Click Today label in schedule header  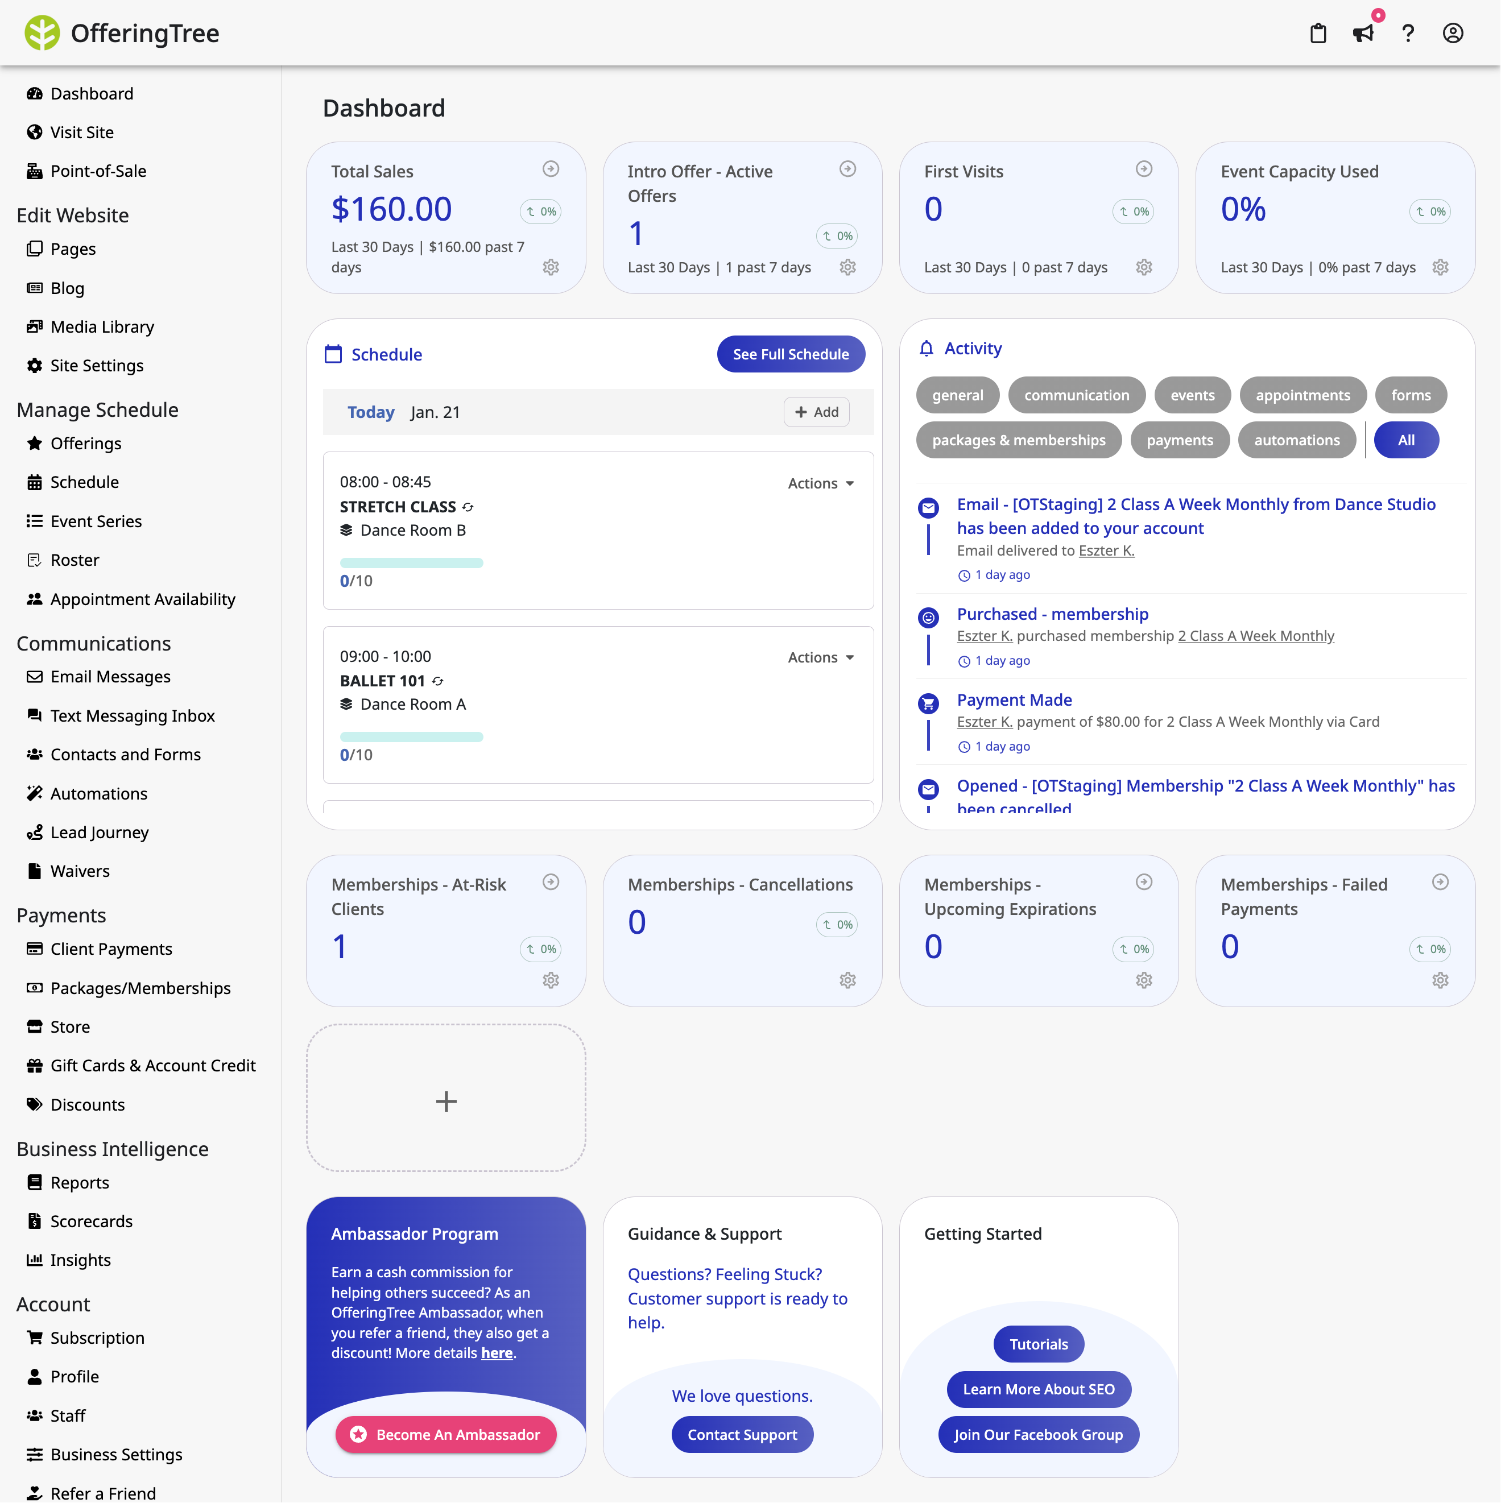(x=370, y=412)
